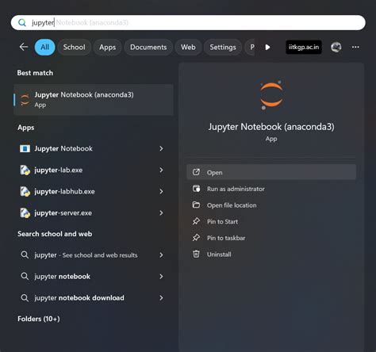Image resolution: width=376 pixels, height=352 pixels.
Task: Open the user profile avatar
Action: [336, 47]
